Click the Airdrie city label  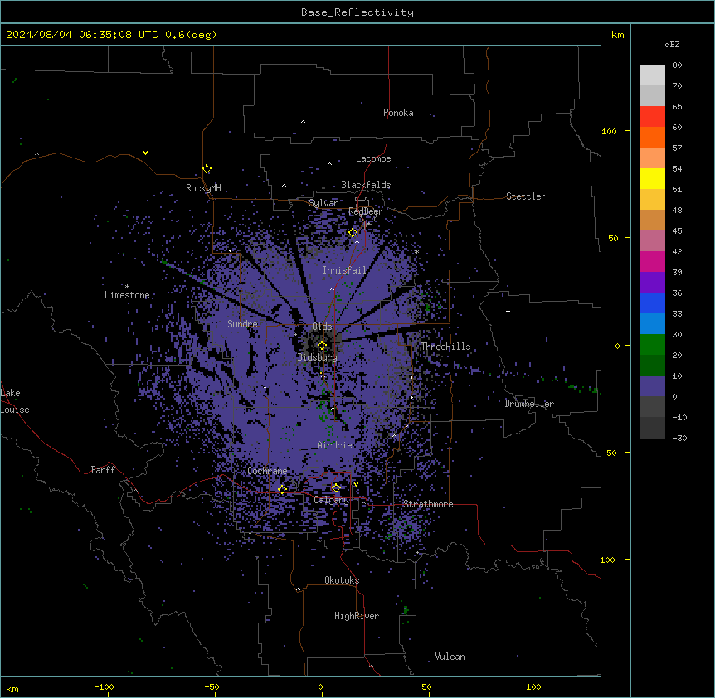point(335,445)
